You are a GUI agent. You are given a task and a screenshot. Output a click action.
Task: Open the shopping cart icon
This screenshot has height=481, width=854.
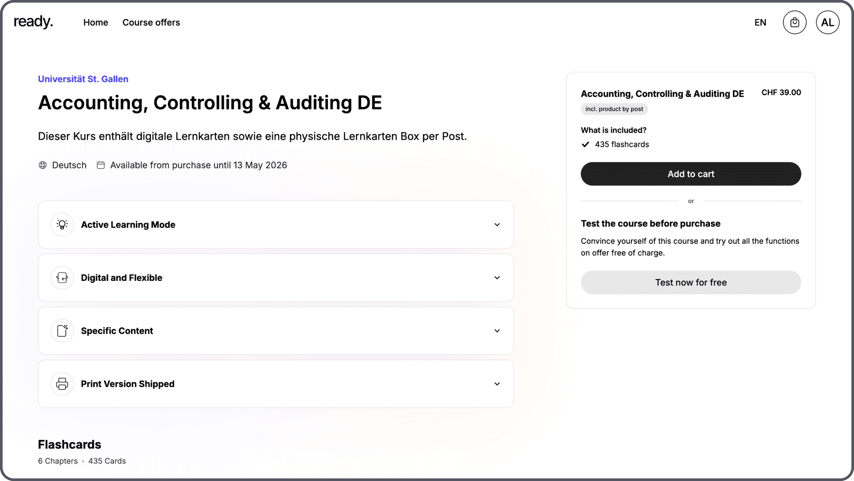[x=795, y=23]
